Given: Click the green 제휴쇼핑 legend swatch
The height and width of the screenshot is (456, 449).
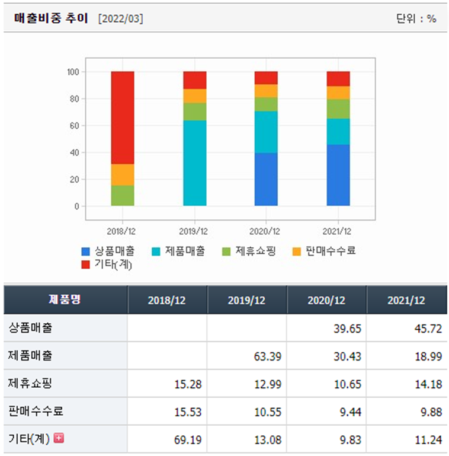Looking at the screenshot, I should 226,251.
